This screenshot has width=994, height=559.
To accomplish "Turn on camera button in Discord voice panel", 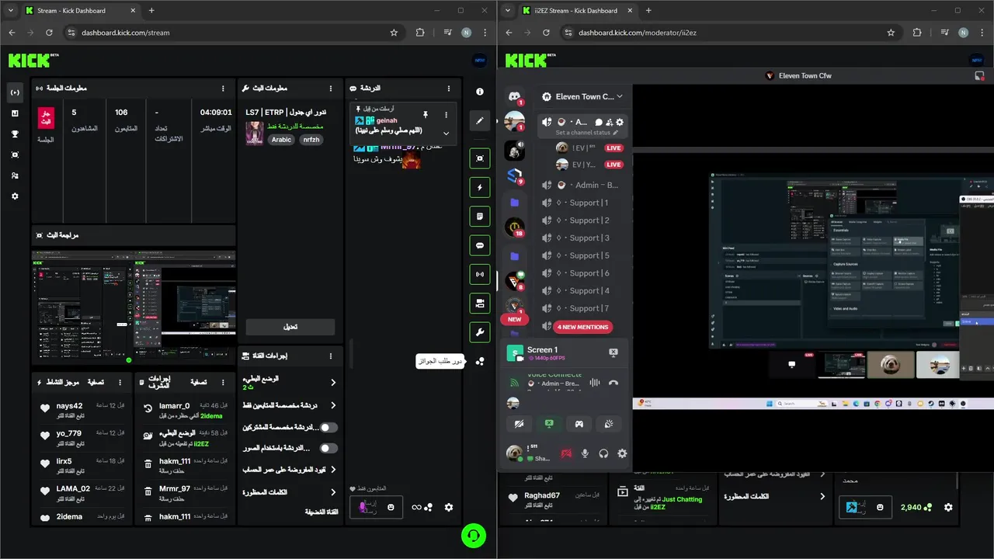I will click(x=519, y=424).
